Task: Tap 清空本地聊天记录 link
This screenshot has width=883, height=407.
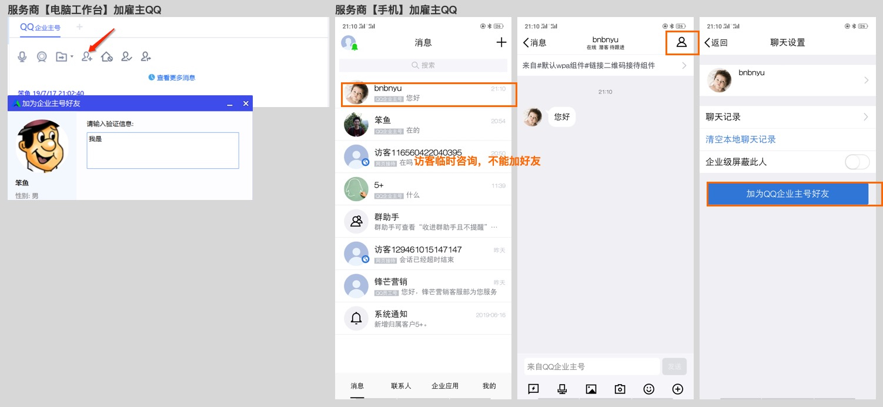Action: click(x=741, y=139)
